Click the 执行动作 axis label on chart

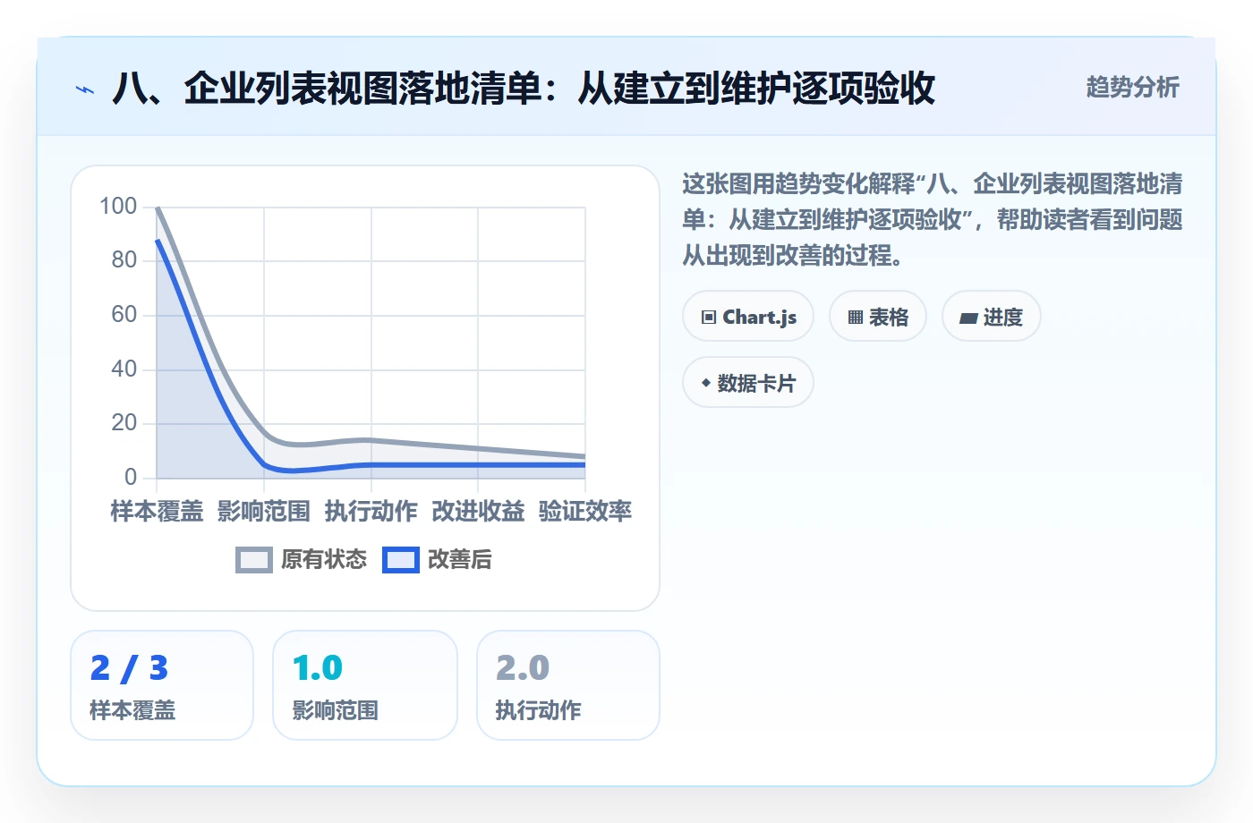click(x=371, y=512)
